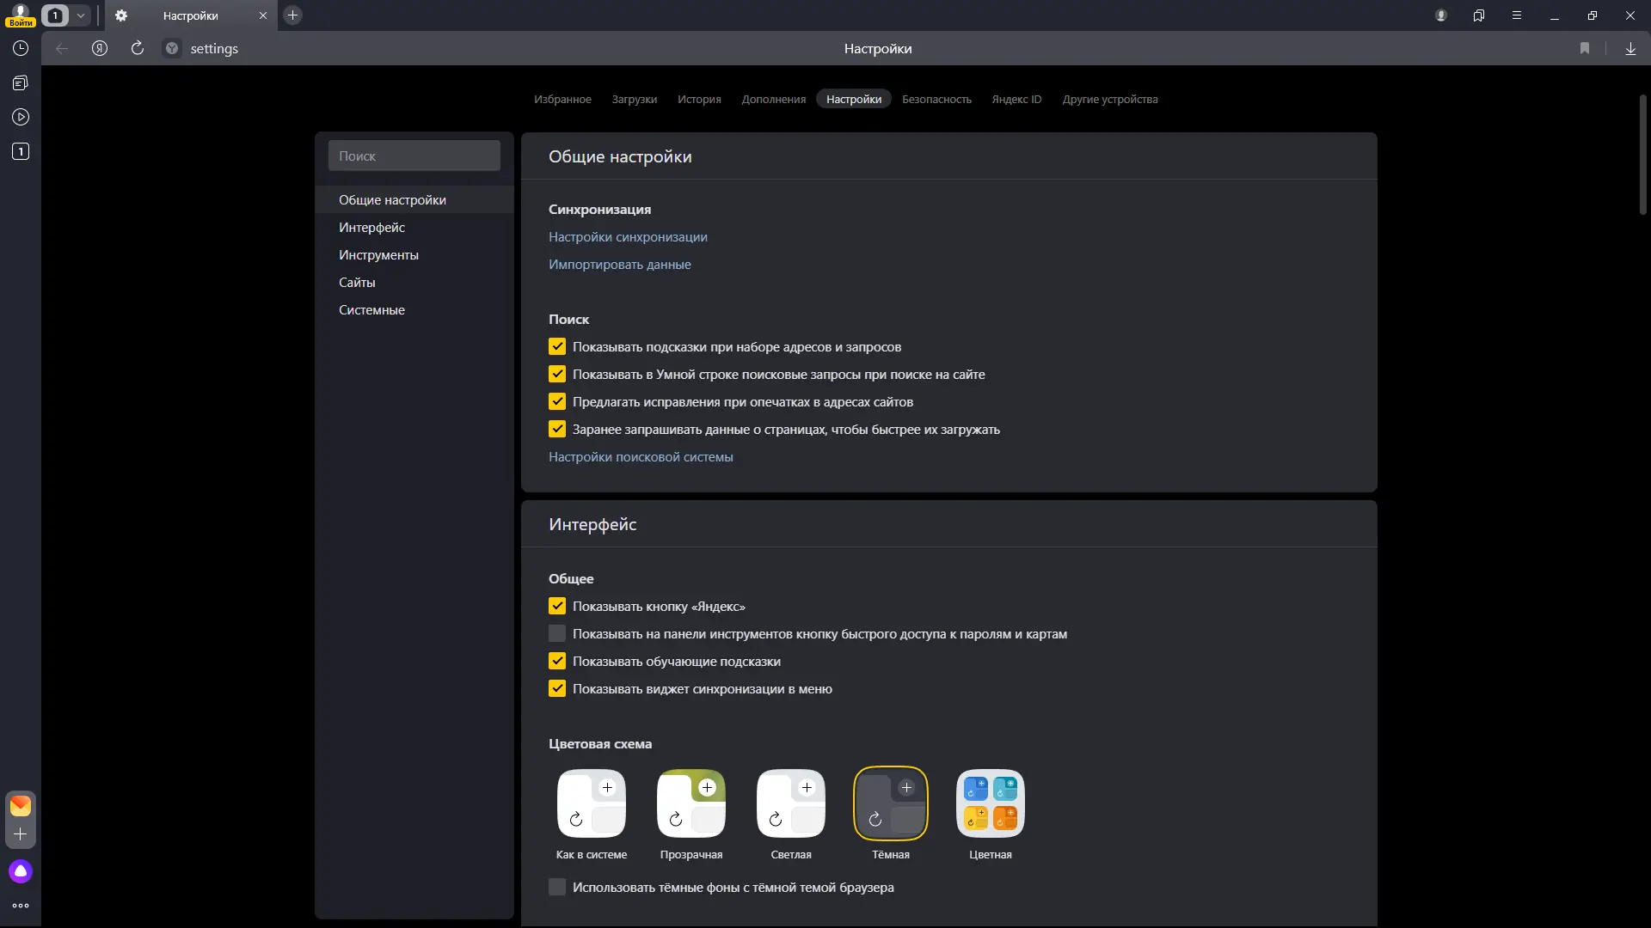Open Alice voice assistant icon
1651x928 pixels.
(21, 871)
